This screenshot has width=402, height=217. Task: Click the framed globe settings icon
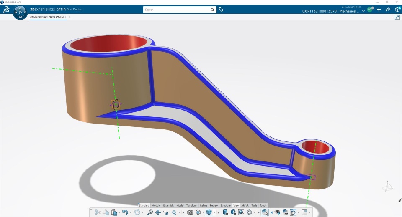coord(241,212)
